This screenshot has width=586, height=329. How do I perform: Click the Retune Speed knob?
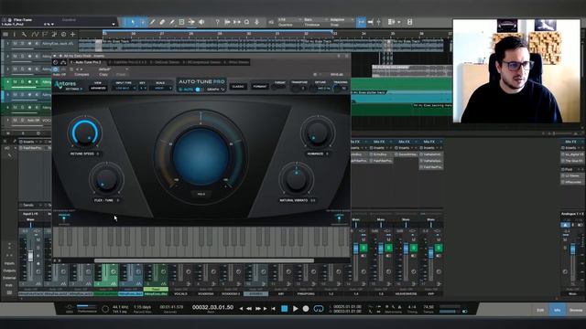[x=85, y=133]
